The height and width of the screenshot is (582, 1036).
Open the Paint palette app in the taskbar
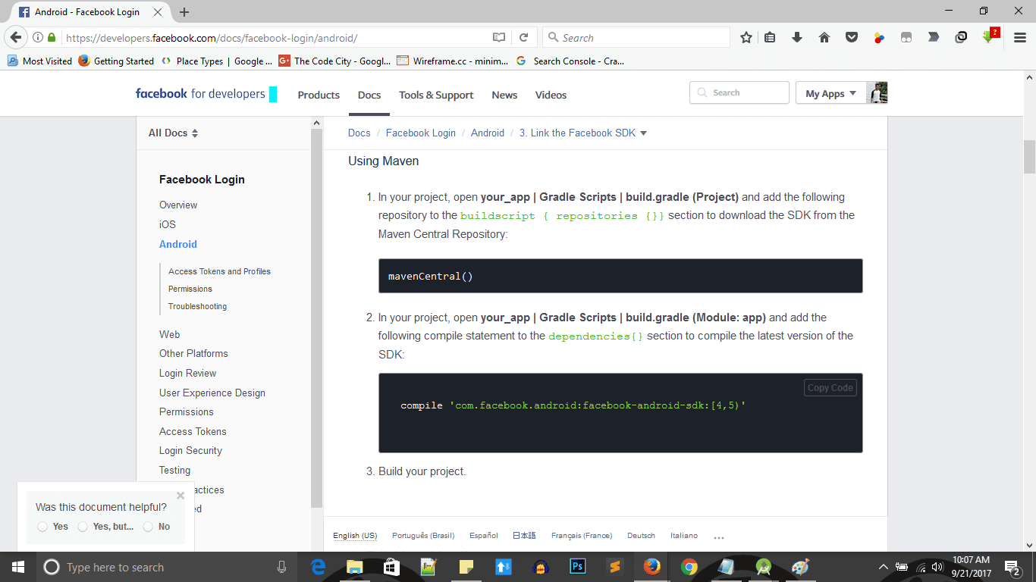(x=800, y=567)
